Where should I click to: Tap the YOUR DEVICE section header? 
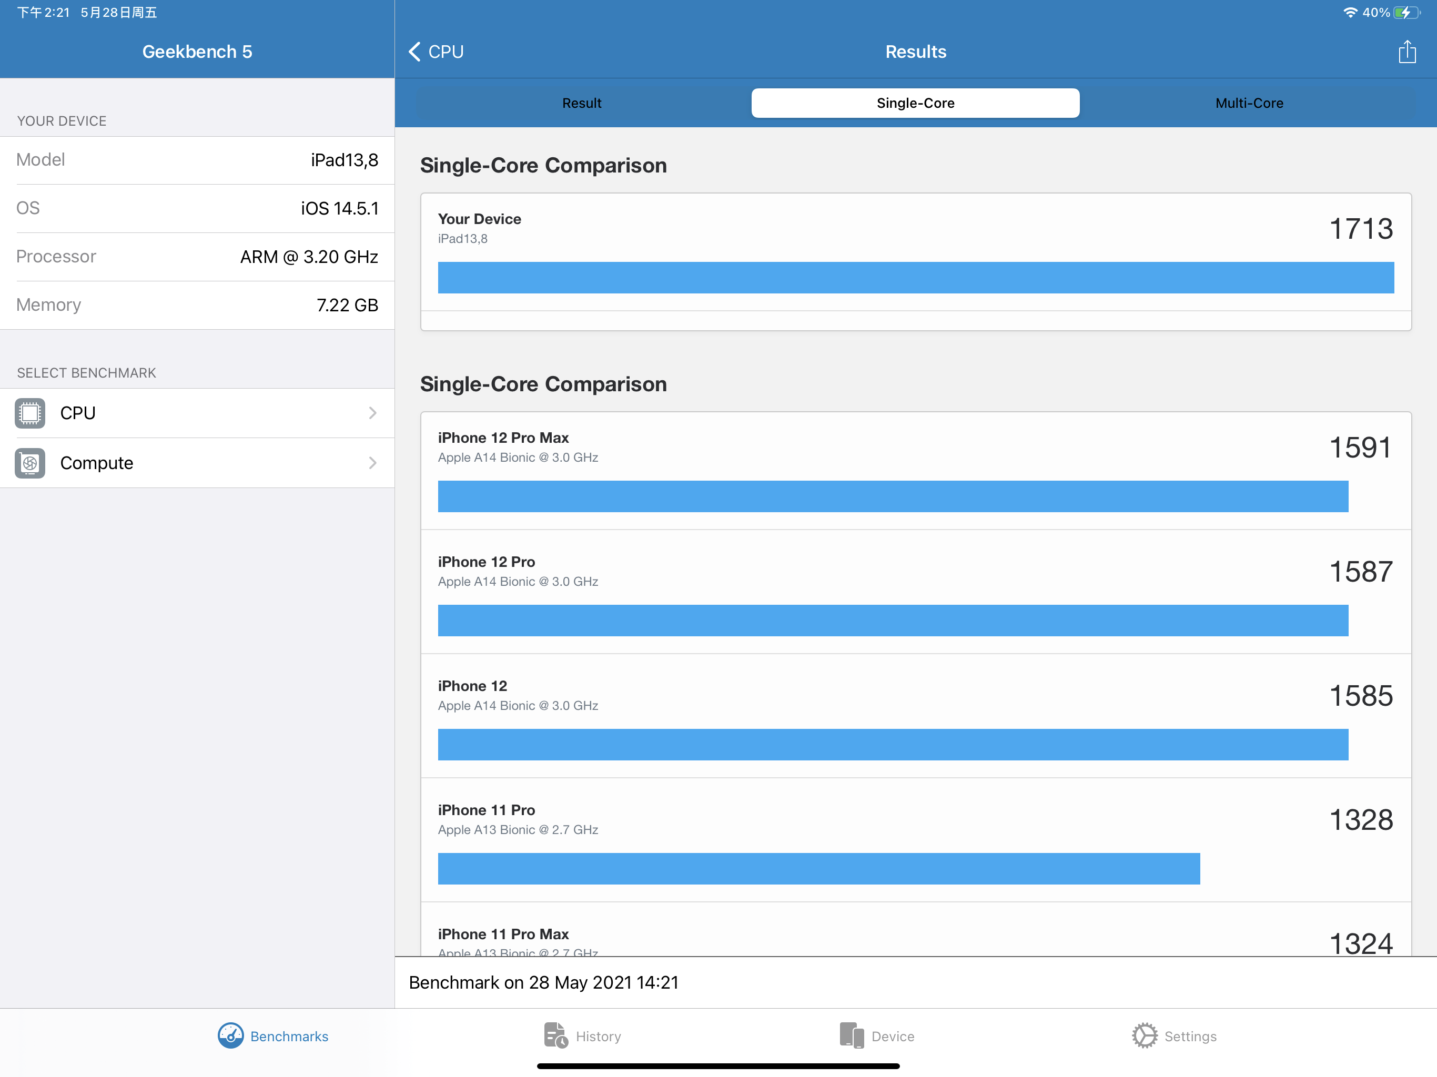coord(62,121)
